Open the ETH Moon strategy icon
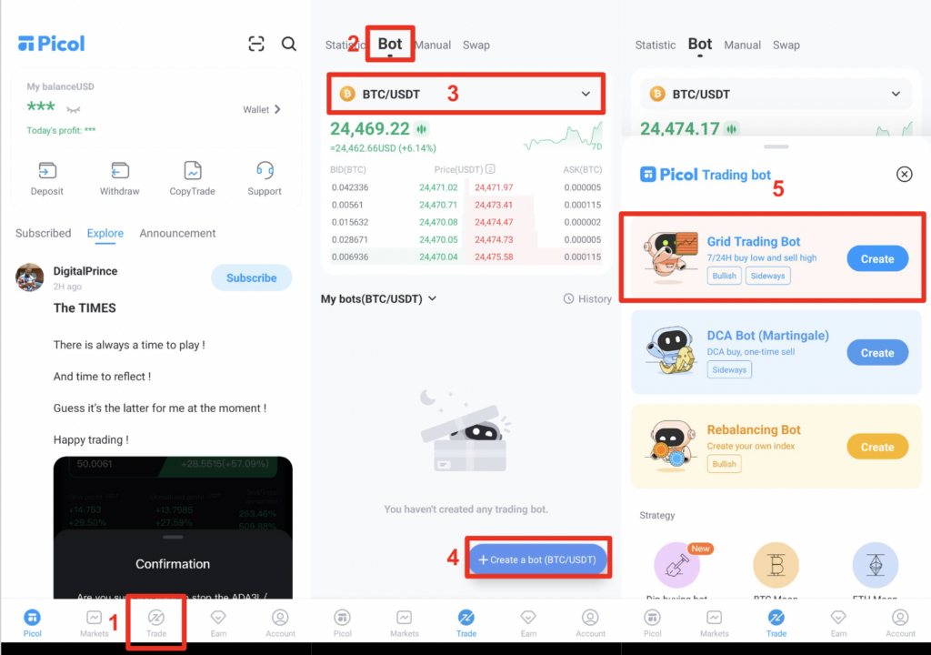The width and height of the screenshot is (931, 655). click(876, 565)
